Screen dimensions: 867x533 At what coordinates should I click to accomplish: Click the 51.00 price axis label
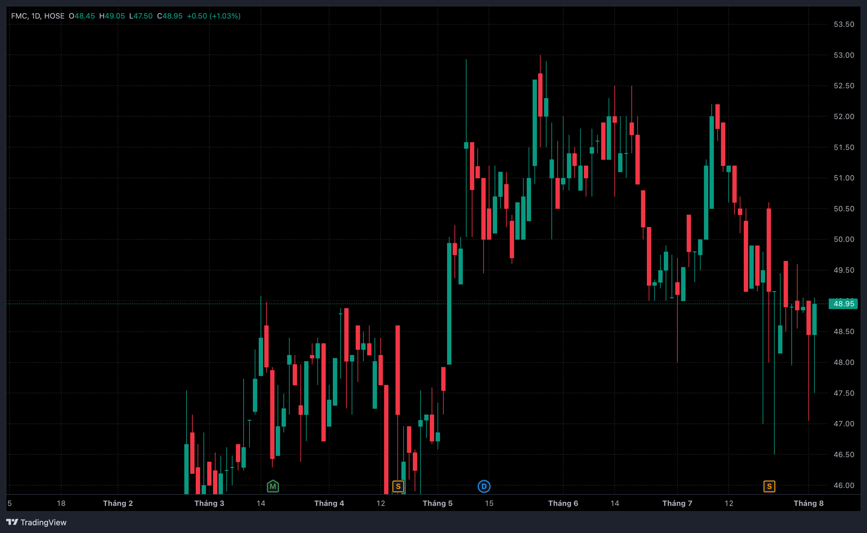[x=844, y=178]
